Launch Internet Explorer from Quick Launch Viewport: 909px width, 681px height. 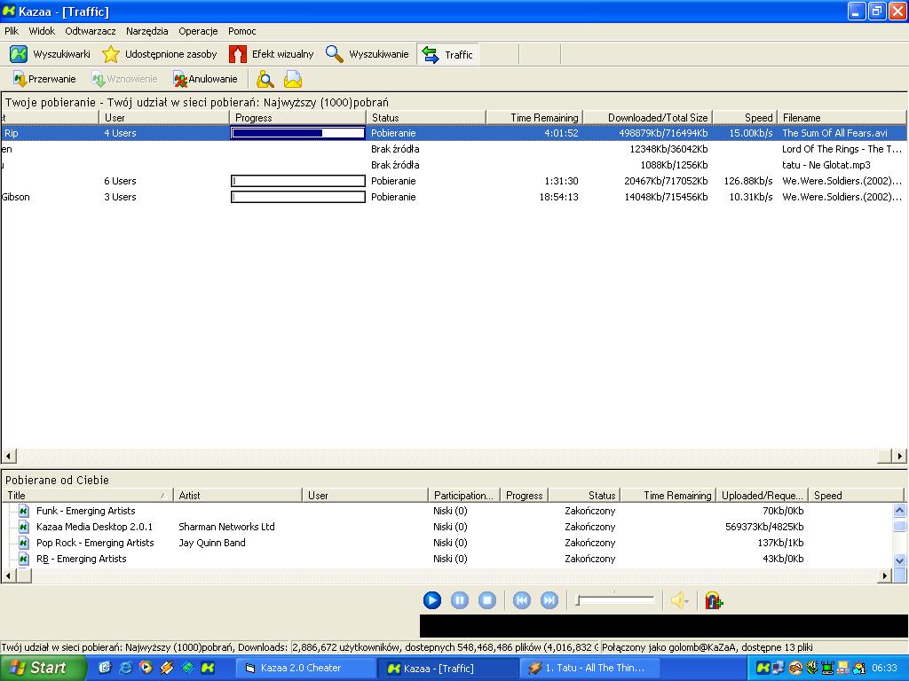coord(125,668)
